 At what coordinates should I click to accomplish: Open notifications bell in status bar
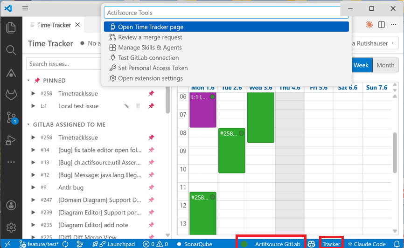tap(397, 244)
